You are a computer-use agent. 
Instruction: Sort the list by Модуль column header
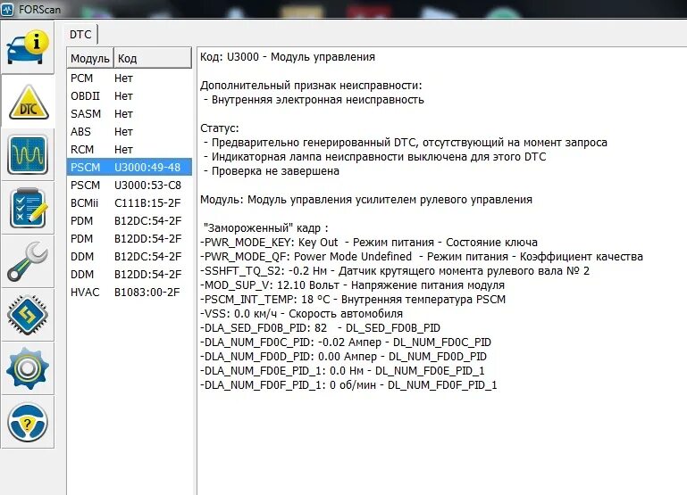click(90, 58)
